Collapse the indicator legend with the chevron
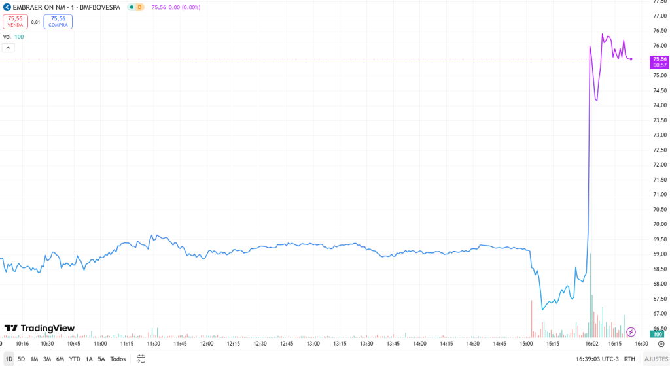This screenshot has height=366, width=670. pyautogui.click(x=8, y=48)
